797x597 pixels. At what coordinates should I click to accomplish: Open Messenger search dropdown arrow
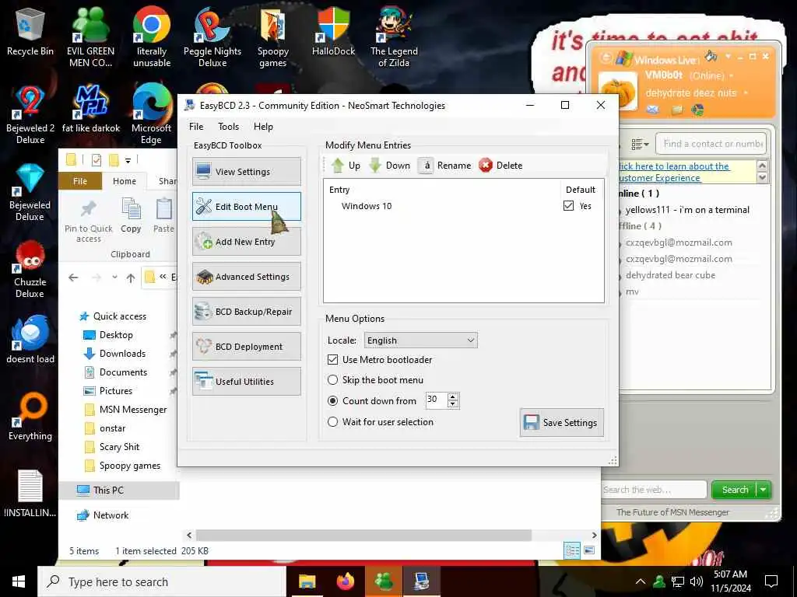764,490
